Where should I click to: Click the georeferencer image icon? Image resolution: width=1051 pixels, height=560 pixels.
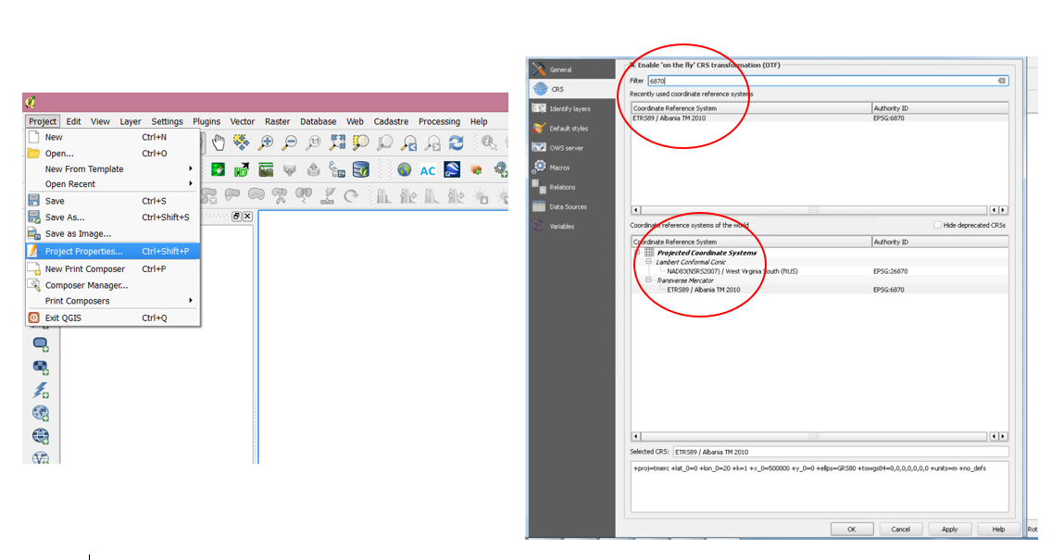click(266, 169)
